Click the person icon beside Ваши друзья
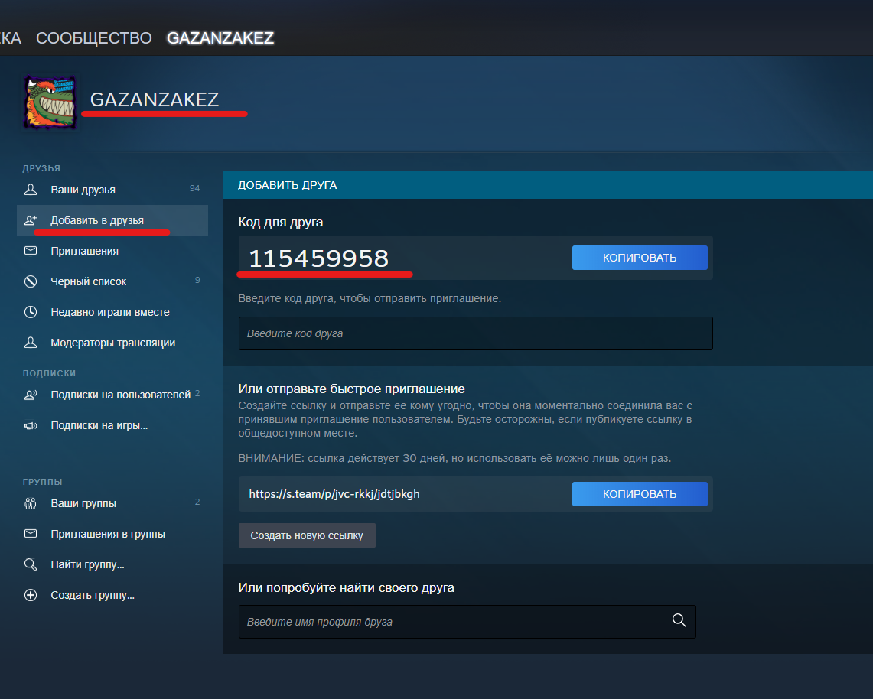The image size is (873, 699). tap(31, 190)
